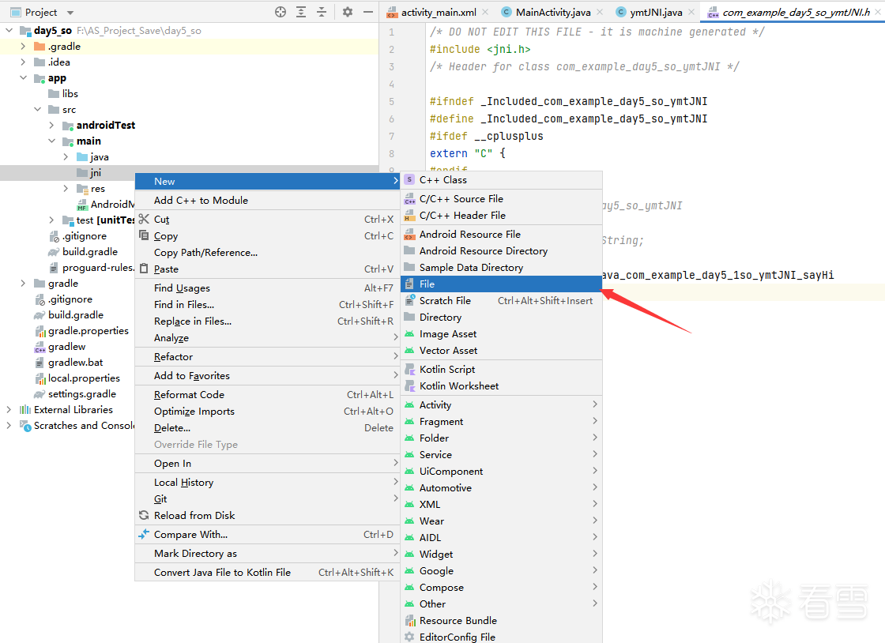
Task: Select Mark Directory as entry
Action: pos(267,553)
